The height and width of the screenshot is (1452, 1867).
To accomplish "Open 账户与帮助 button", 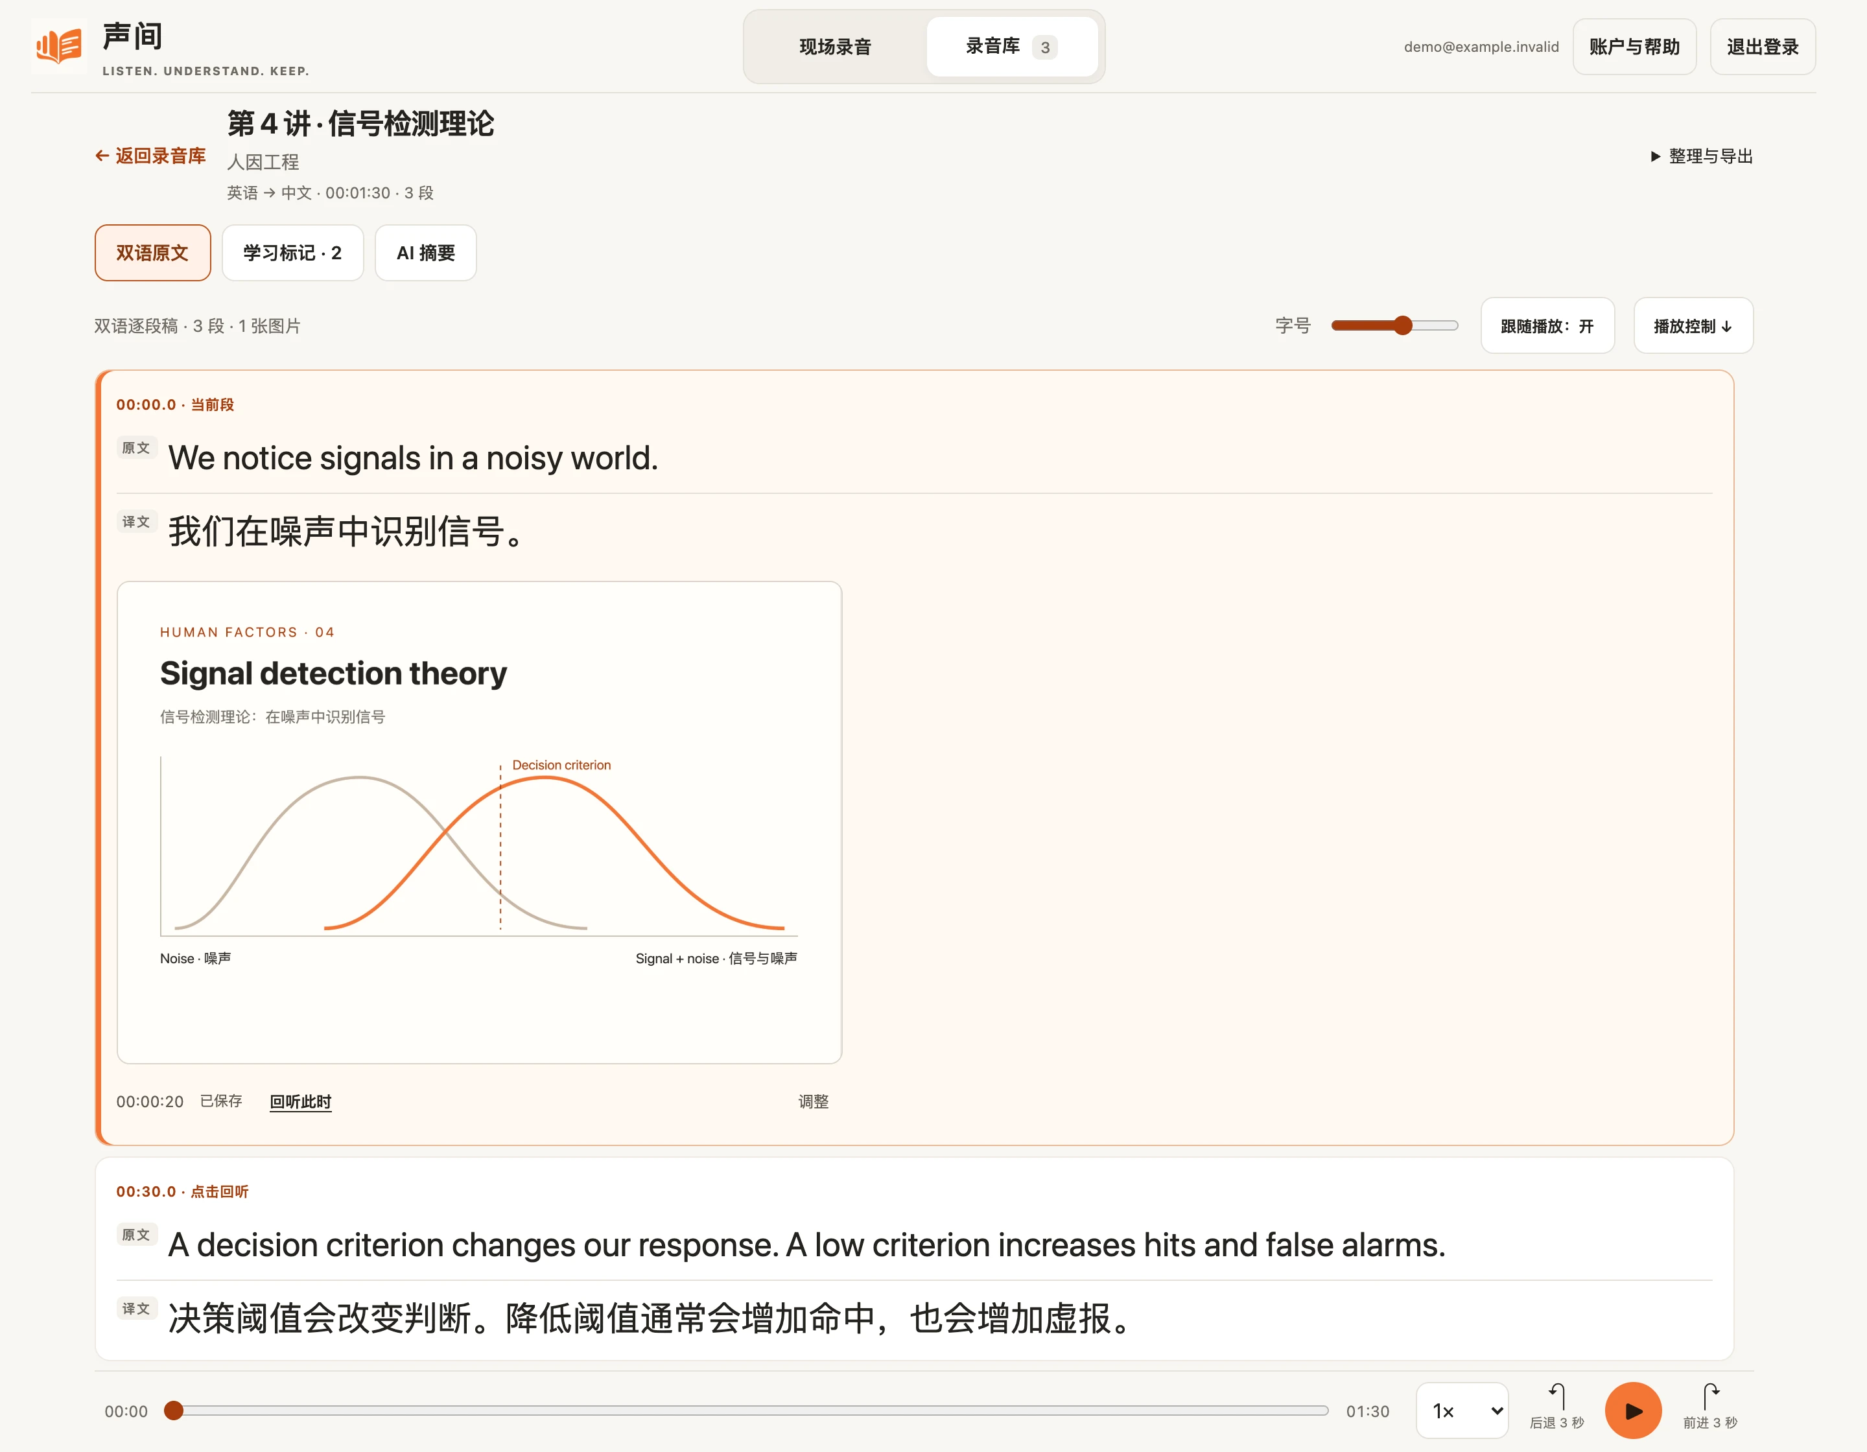I will pyautogui.click(x=1634, y=47).
